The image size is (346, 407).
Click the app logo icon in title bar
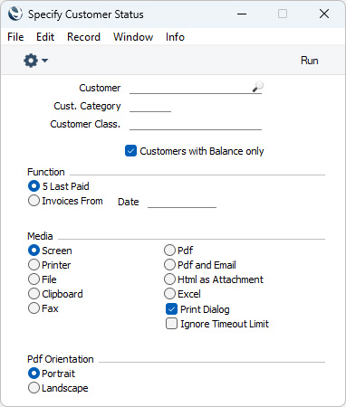point(15,14)
